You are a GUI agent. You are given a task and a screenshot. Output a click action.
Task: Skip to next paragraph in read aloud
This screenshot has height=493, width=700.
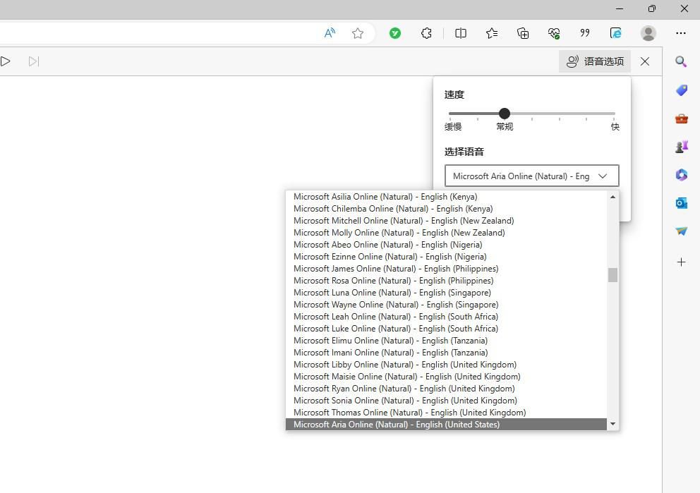click(34, 61)
